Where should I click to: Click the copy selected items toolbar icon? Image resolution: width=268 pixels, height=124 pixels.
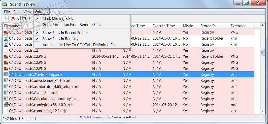[30, 18]
